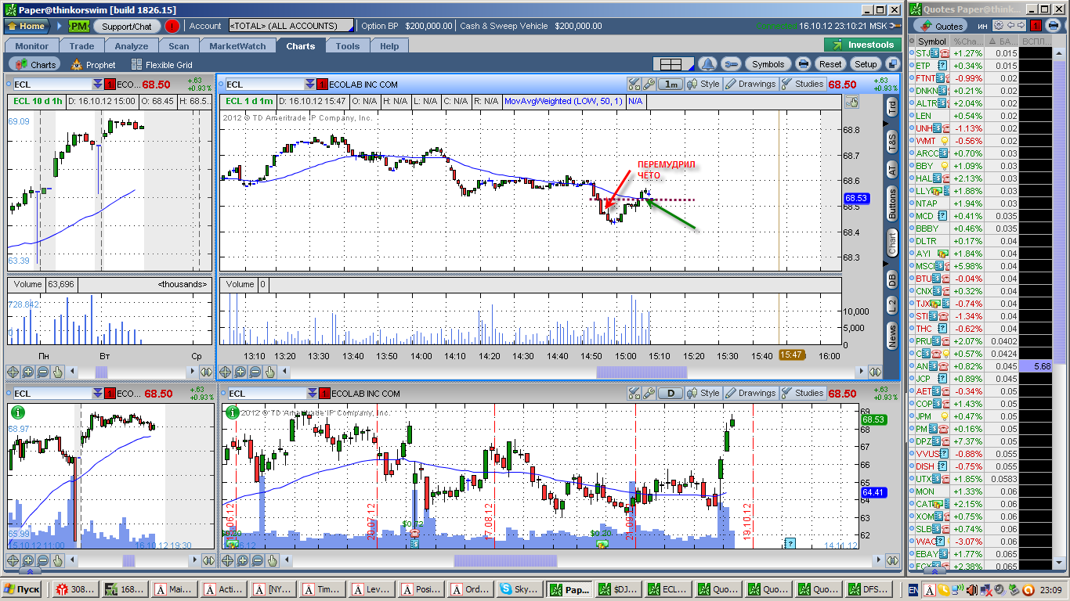The width and height of the screenshot is (1070, 601).
Task: Click the zoom-in magnifier under the 1m chart
Action: (240, 372)
